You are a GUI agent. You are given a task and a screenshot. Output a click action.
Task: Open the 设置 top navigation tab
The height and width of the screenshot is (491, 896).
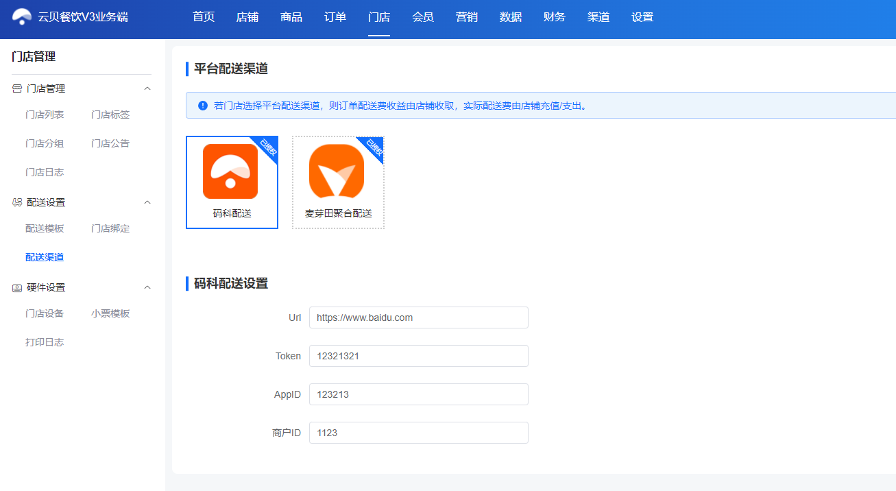(x=642, y=17)
